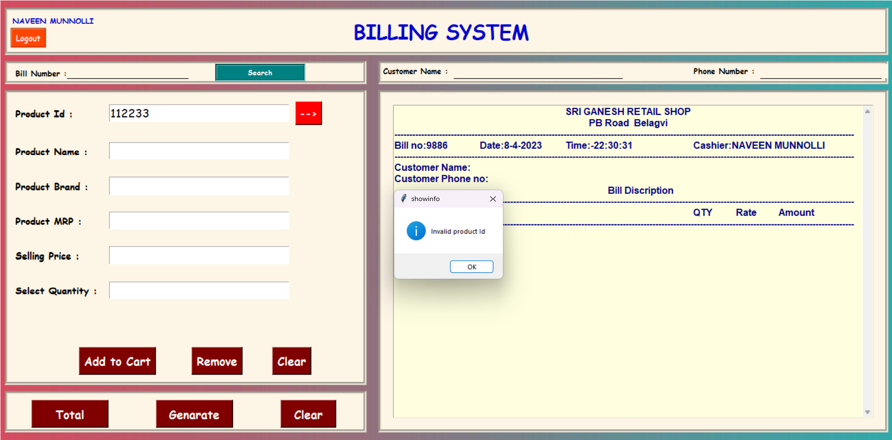The height and width of the screenshot is (440, 892).
Task: Clear product fields with upper Clear button
Action: click(x=292, y=361)
